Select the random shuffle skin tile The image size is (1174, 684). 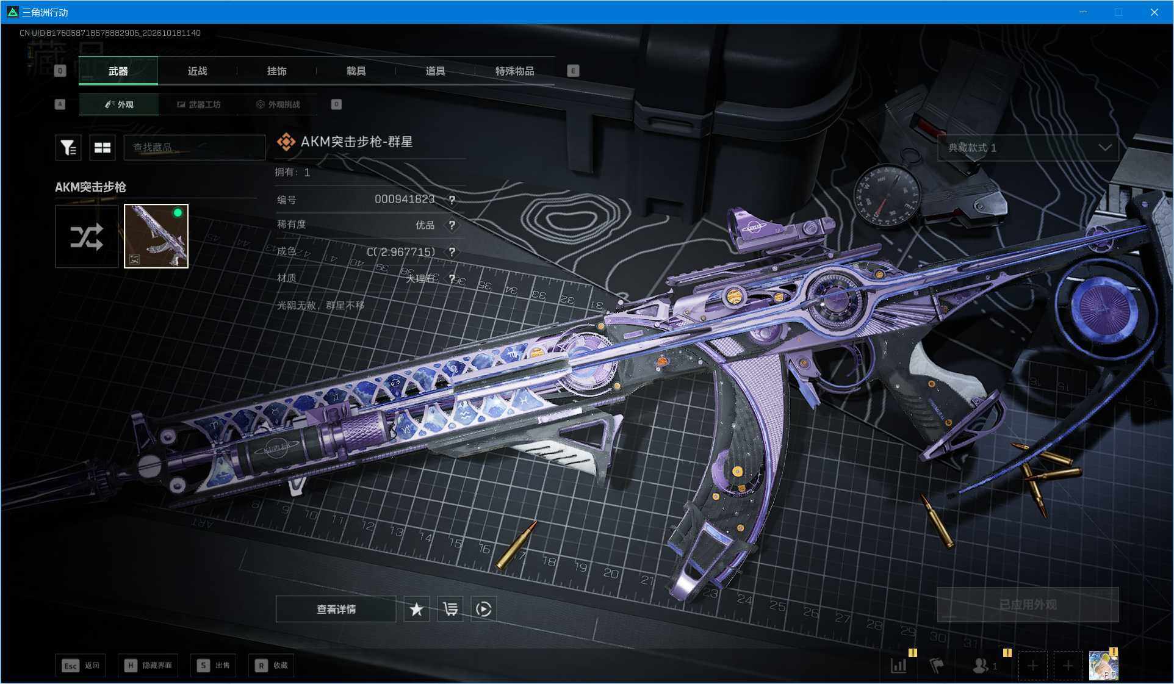87,236
